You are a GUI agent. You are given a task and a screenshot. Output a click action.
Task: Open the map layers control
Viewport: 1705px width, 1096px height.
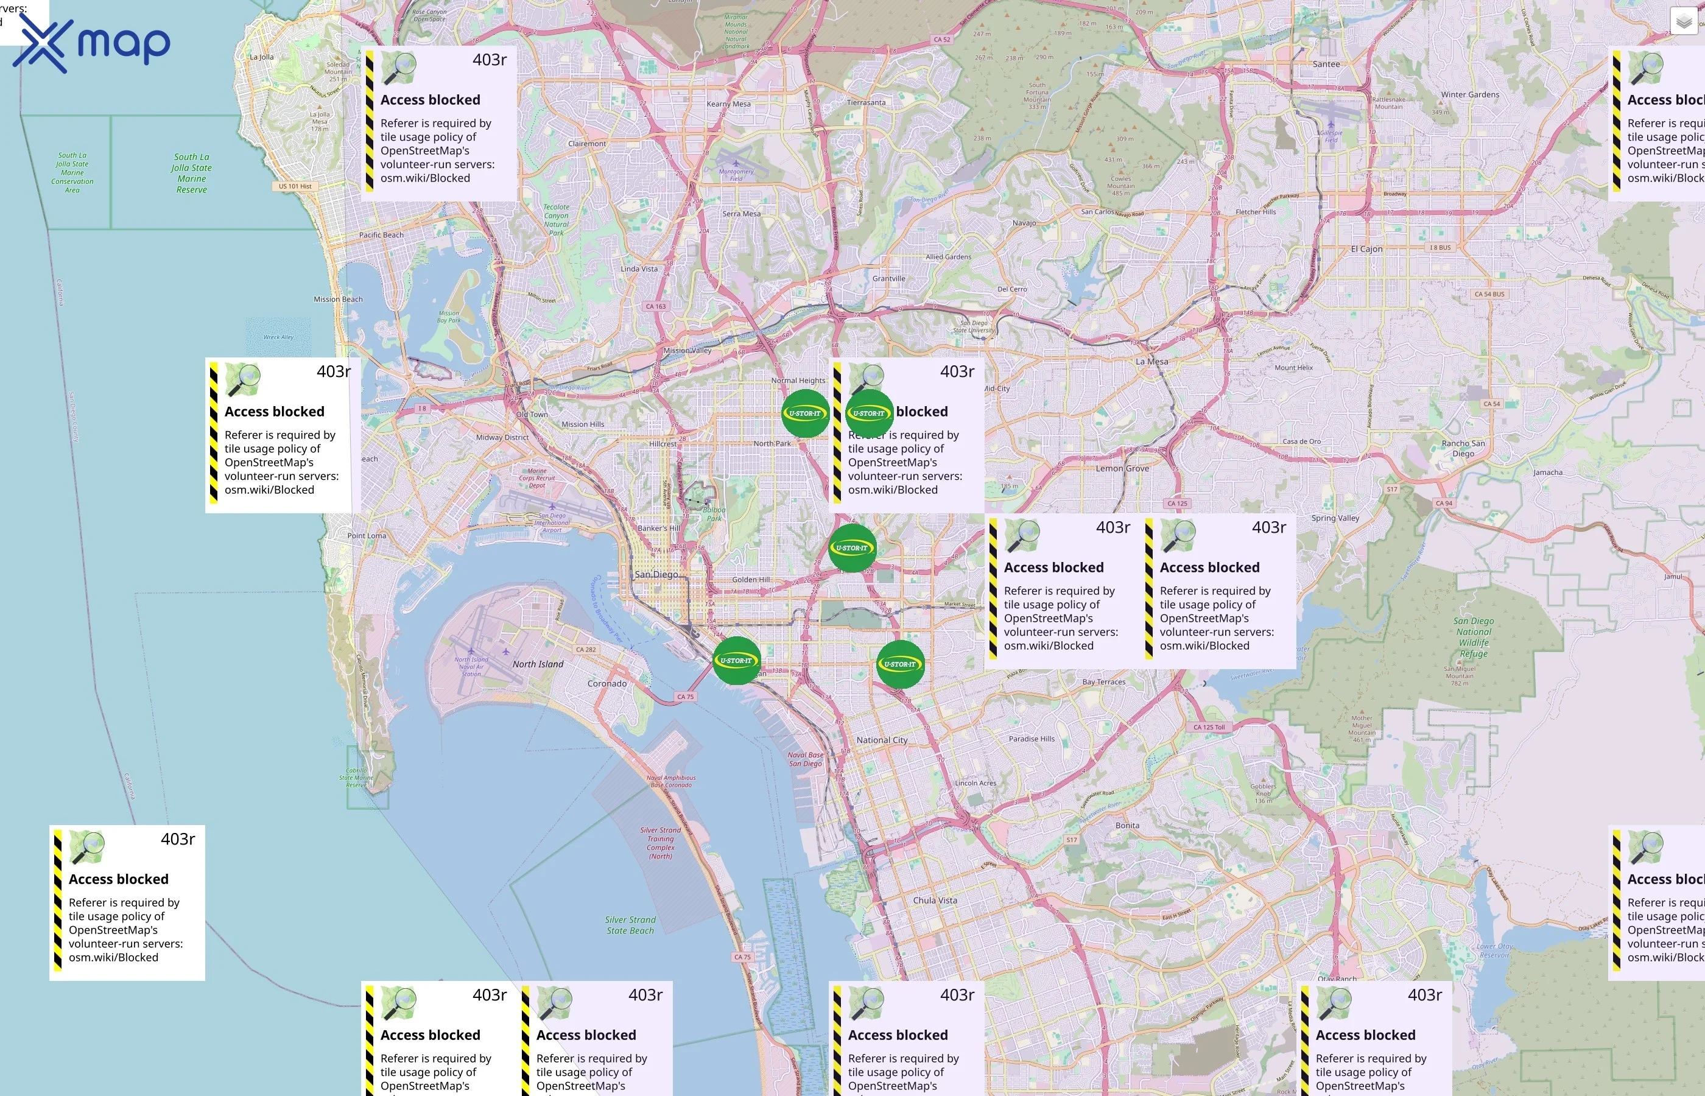[1684, 21]
